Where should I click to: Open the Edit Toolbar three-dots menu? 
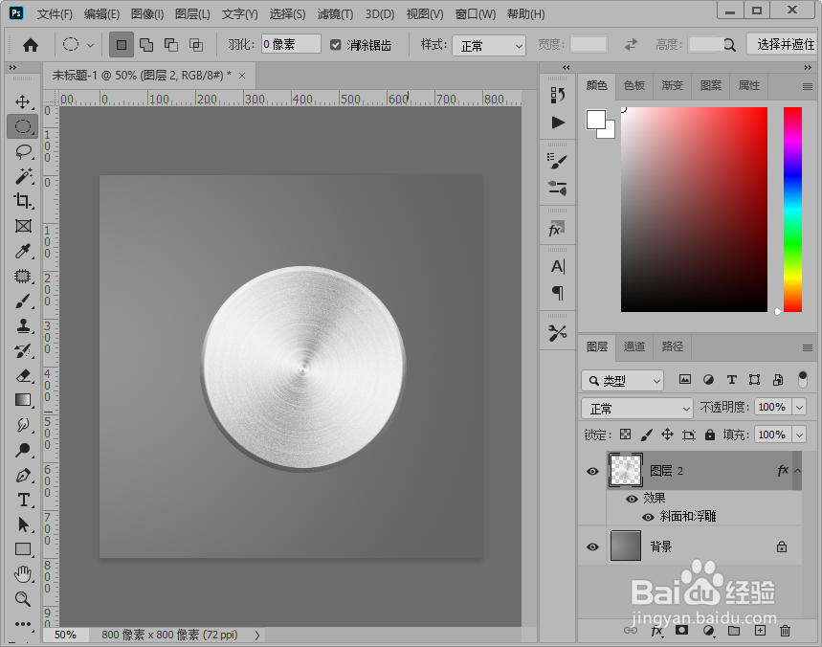point(23,624)
